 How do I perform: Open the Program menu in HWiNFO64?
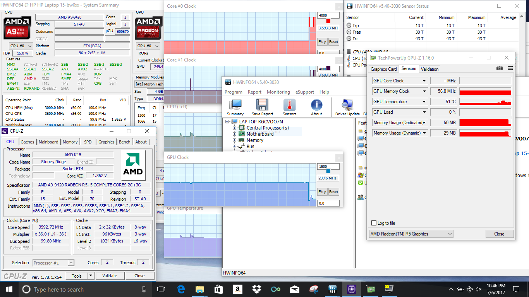click(x=234, y=92)
